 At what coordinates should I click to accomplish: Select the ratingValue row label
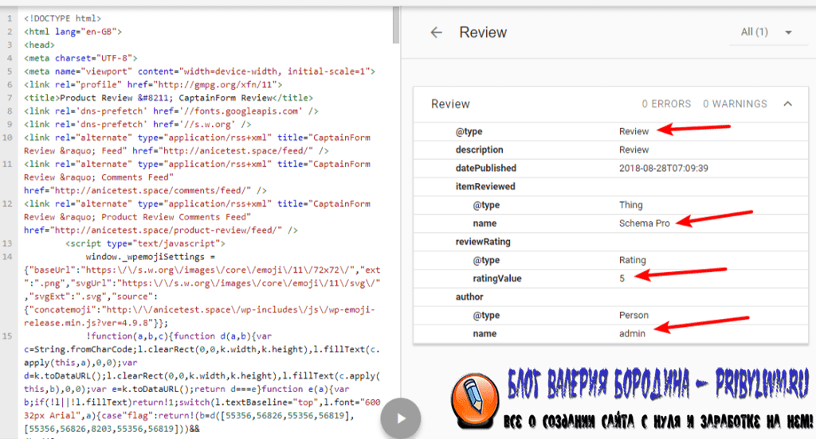coord(497,278)
